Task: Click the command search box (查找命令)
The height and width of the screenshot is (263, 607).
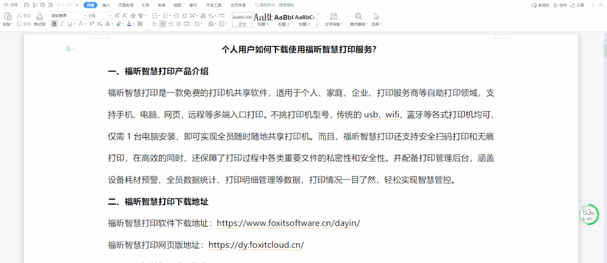Action: [274, 5]
